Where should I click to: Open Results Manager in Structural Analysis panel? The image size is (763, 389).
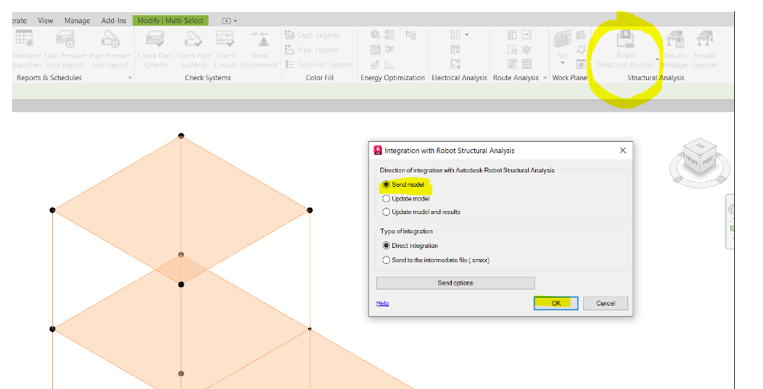pos(675,49)
